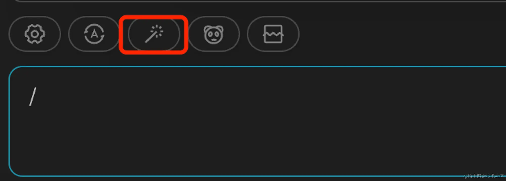Open the image upload pill button

[x=273, y=34]
